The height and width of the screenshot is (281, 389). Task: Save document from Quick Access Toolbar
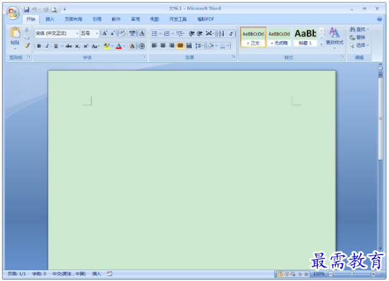(x=26, y=10)
